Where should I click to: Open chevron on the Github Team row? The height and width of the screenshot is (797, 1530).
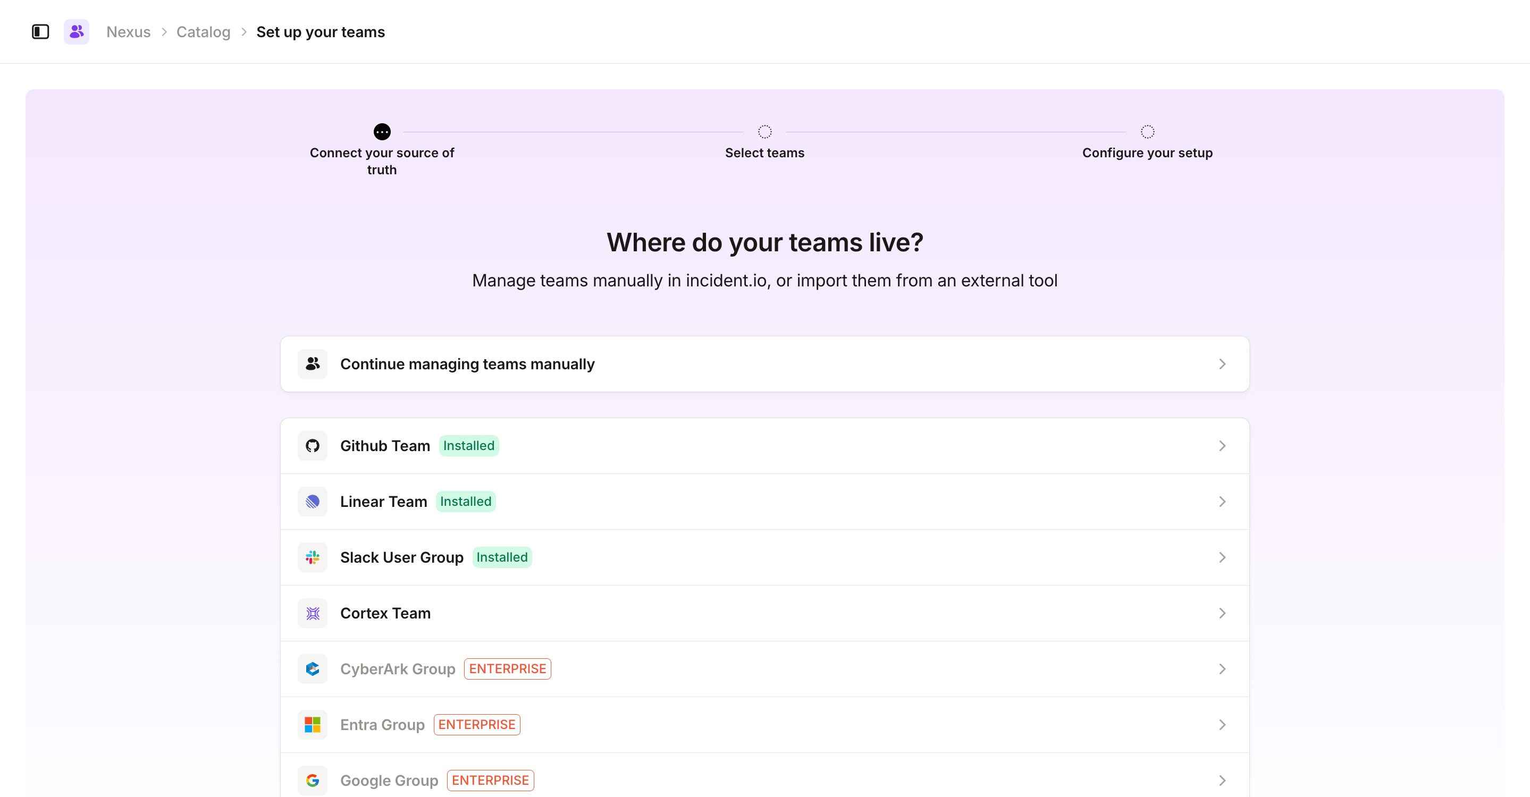pyautogui.click(x=1222, y=446)
